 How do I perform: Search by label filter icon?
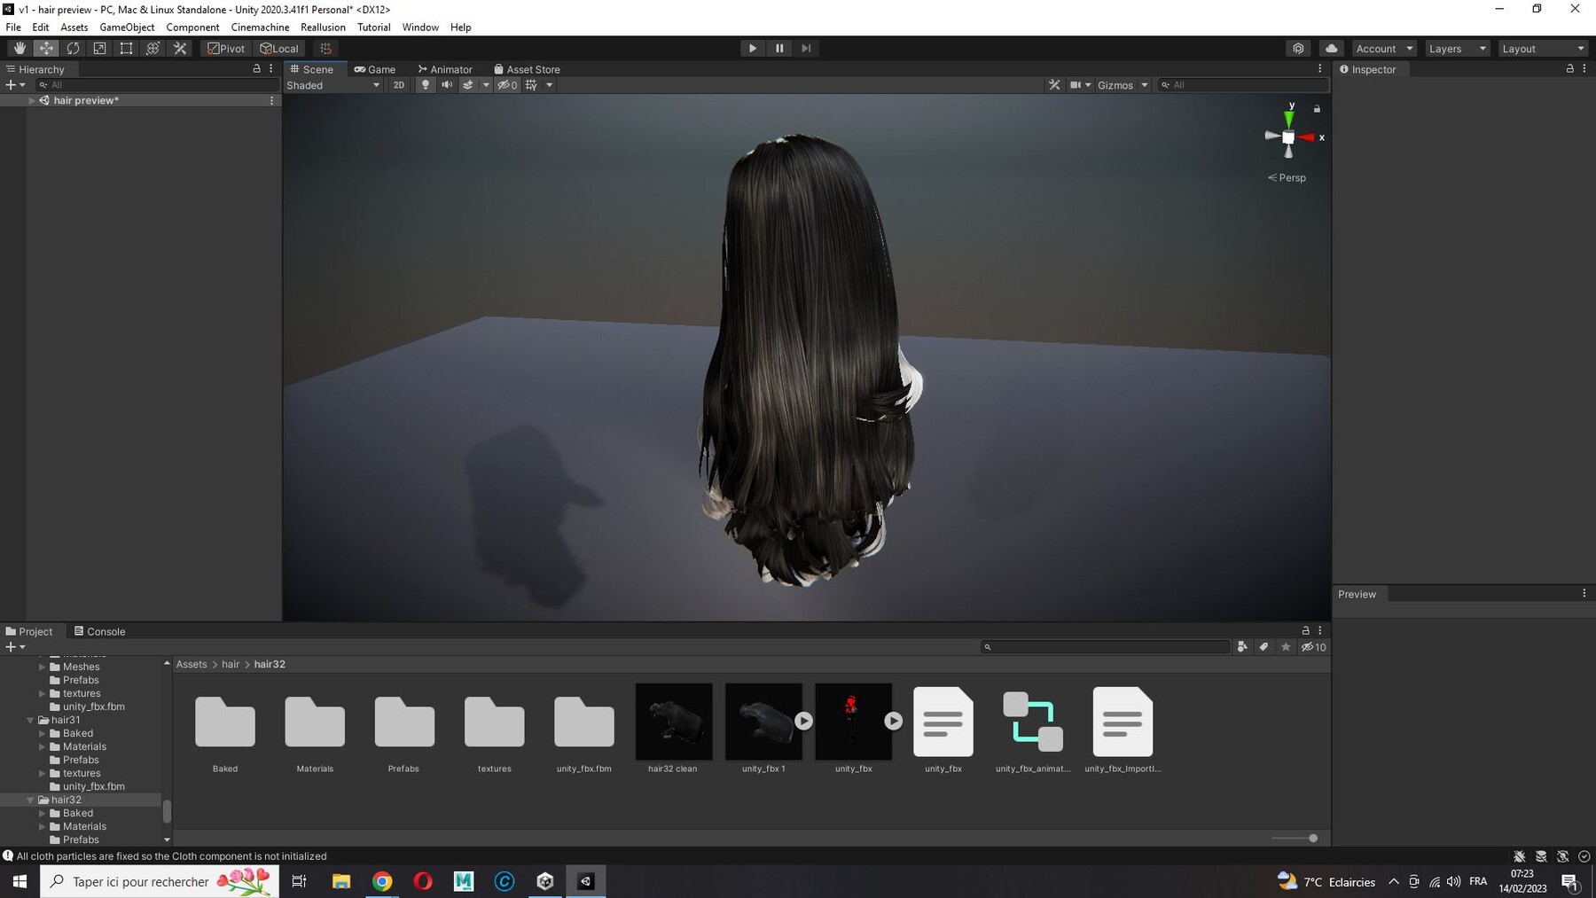1263,647
